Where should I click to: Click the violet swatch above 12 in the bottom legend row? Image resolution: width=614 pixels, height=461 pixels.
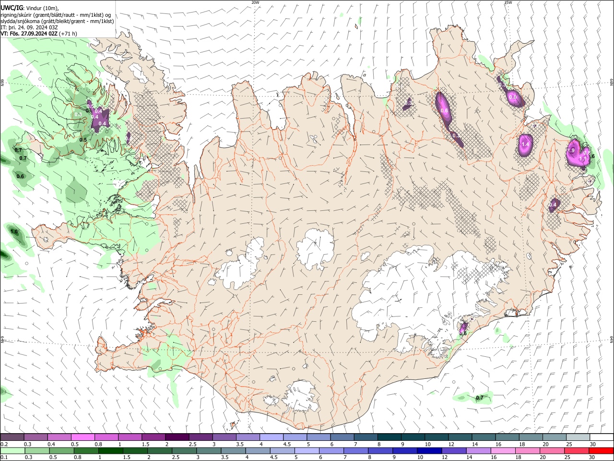tap(454, 450)
